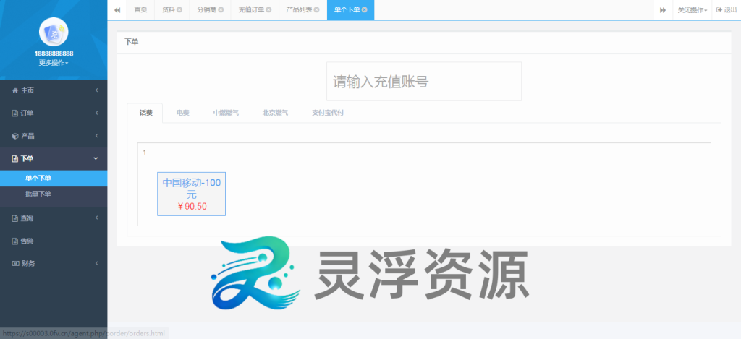Click the cube icon beside 产品
The height and width of the screenshot is (339, 741).
pos(14,136)
